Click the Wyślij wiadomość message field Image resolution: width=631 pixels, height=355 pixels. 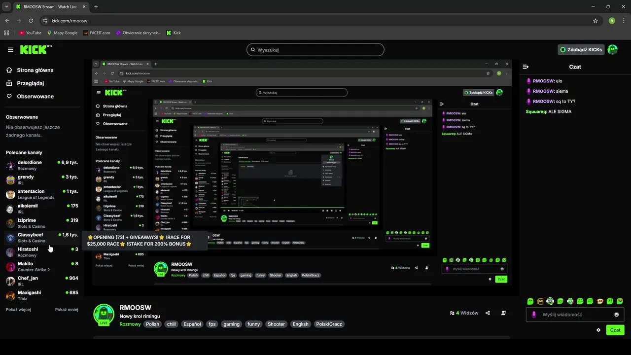[575, 315]
